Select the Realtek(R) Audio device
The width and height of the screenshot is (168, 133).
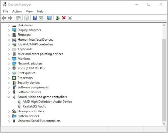(x=35, y=106)
